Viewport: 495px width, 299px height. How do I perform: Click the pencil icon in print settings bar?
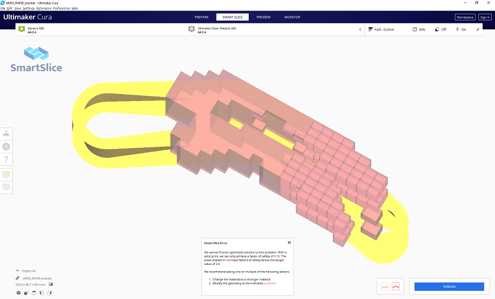(478, 29)
